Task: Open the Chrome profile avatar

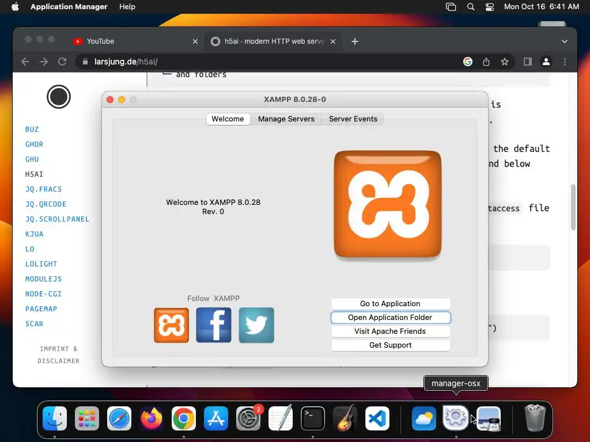Action: pyautogui.click(x=546, y=62)
